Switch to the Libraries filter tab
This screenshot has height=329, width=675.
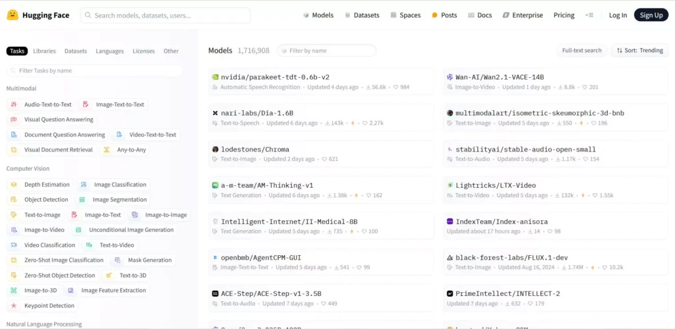[44, 51]
